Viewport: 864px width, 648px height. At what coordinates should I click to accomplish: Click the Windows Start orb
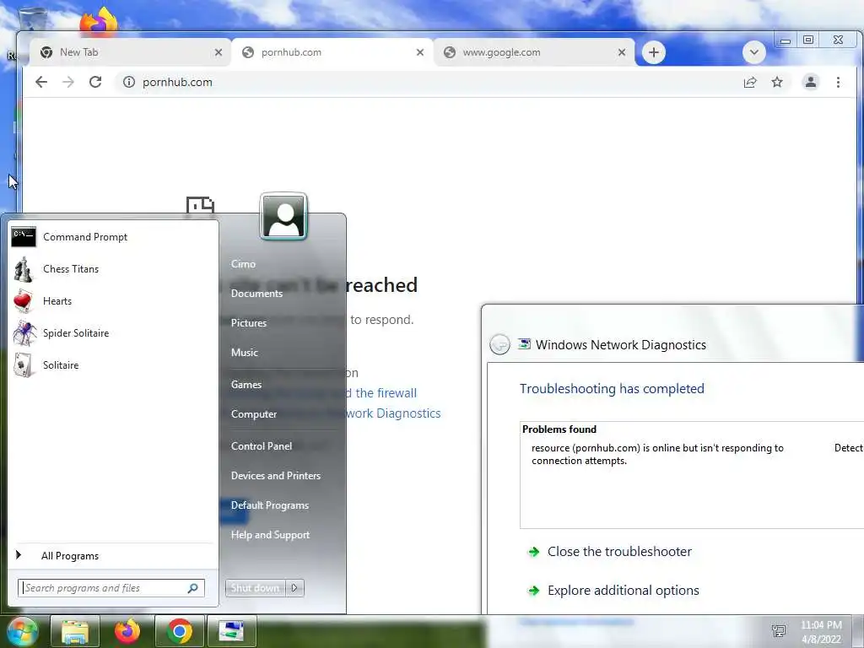(x=21, y=631)
